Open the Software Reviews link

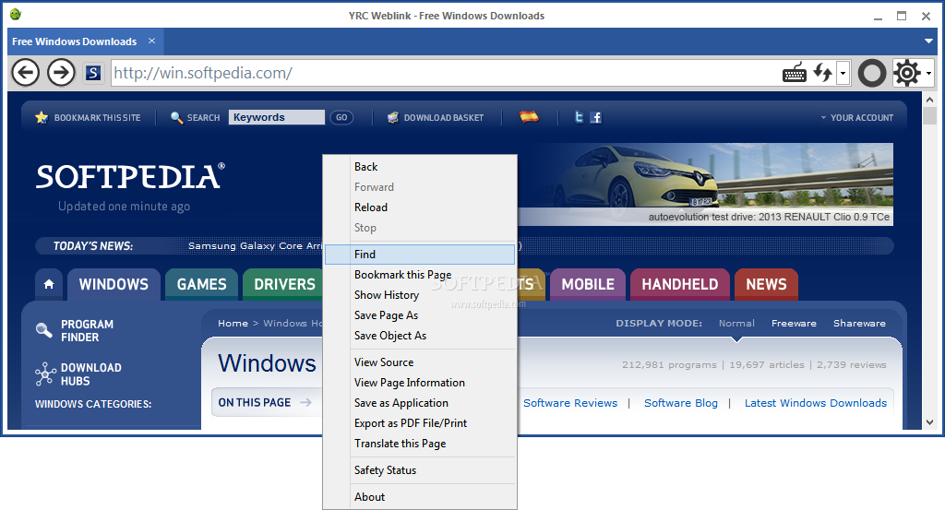[570, 403]
